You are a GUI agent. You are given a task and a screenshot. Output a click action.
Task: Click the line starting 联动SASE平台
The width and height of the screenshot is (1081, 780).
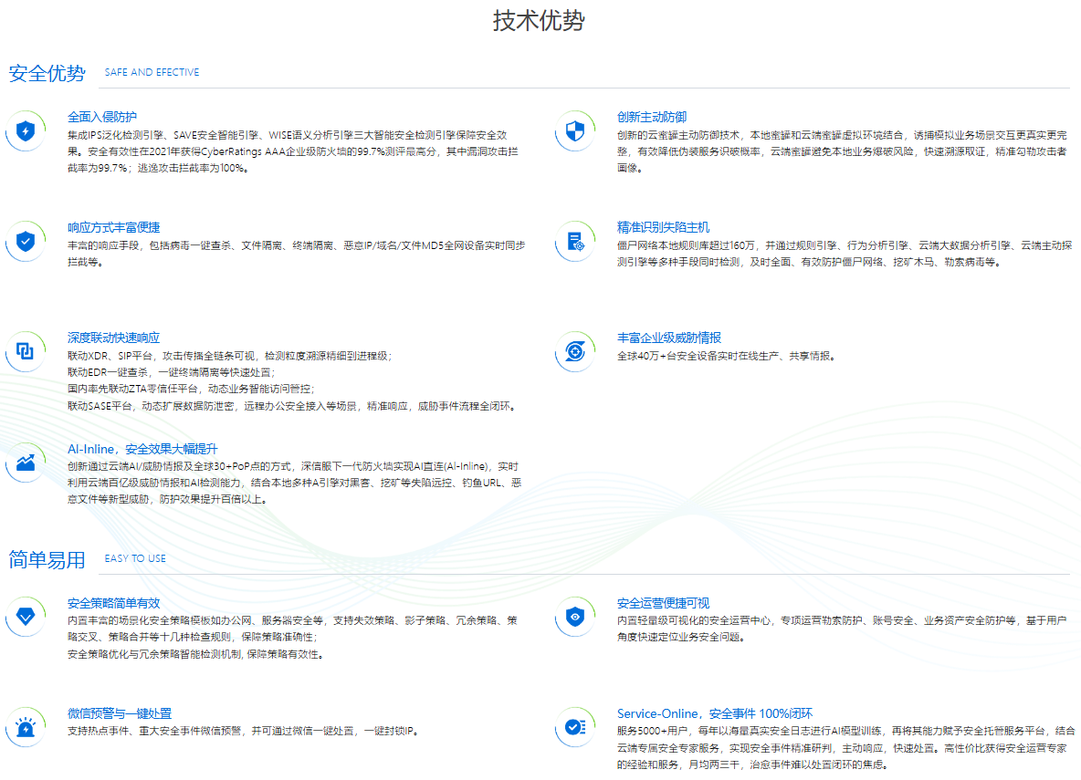pyautogui.click(x=292, y=407)
